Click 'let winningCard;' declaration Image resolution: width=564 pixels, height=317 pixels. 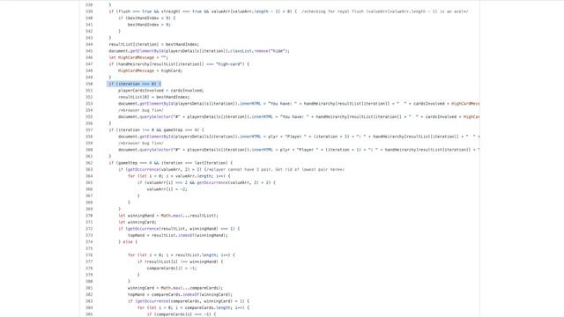tap(137, 222)
